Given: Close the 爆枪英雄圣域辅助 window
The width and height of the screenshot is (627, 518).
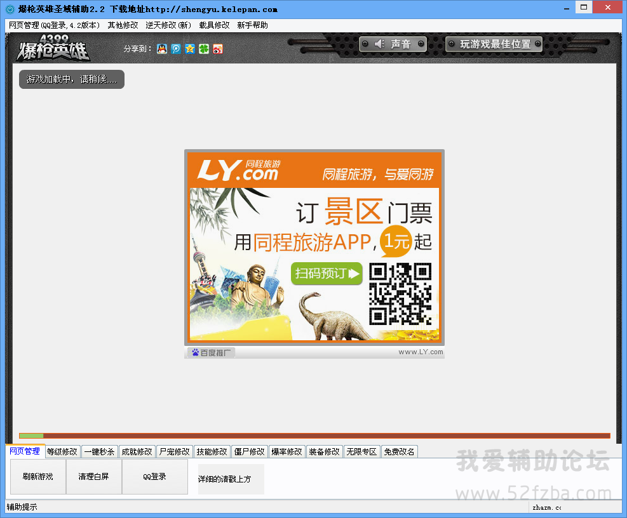Looking at the screenshot, I should (x=607, y=7).
